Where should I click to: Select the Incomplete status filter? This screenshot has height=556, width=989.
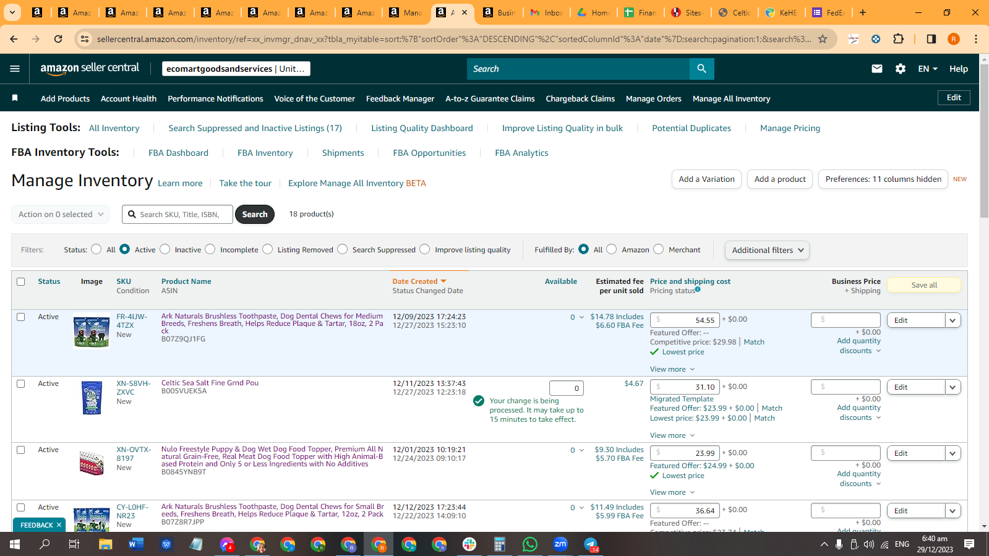pos(210,249)
